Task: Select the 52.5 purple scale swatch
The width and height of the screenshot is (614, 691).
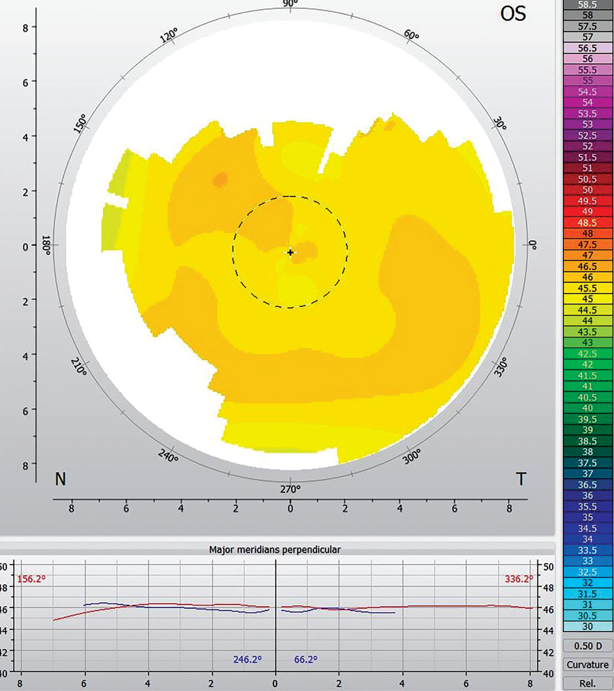Action: pos(588,135)
